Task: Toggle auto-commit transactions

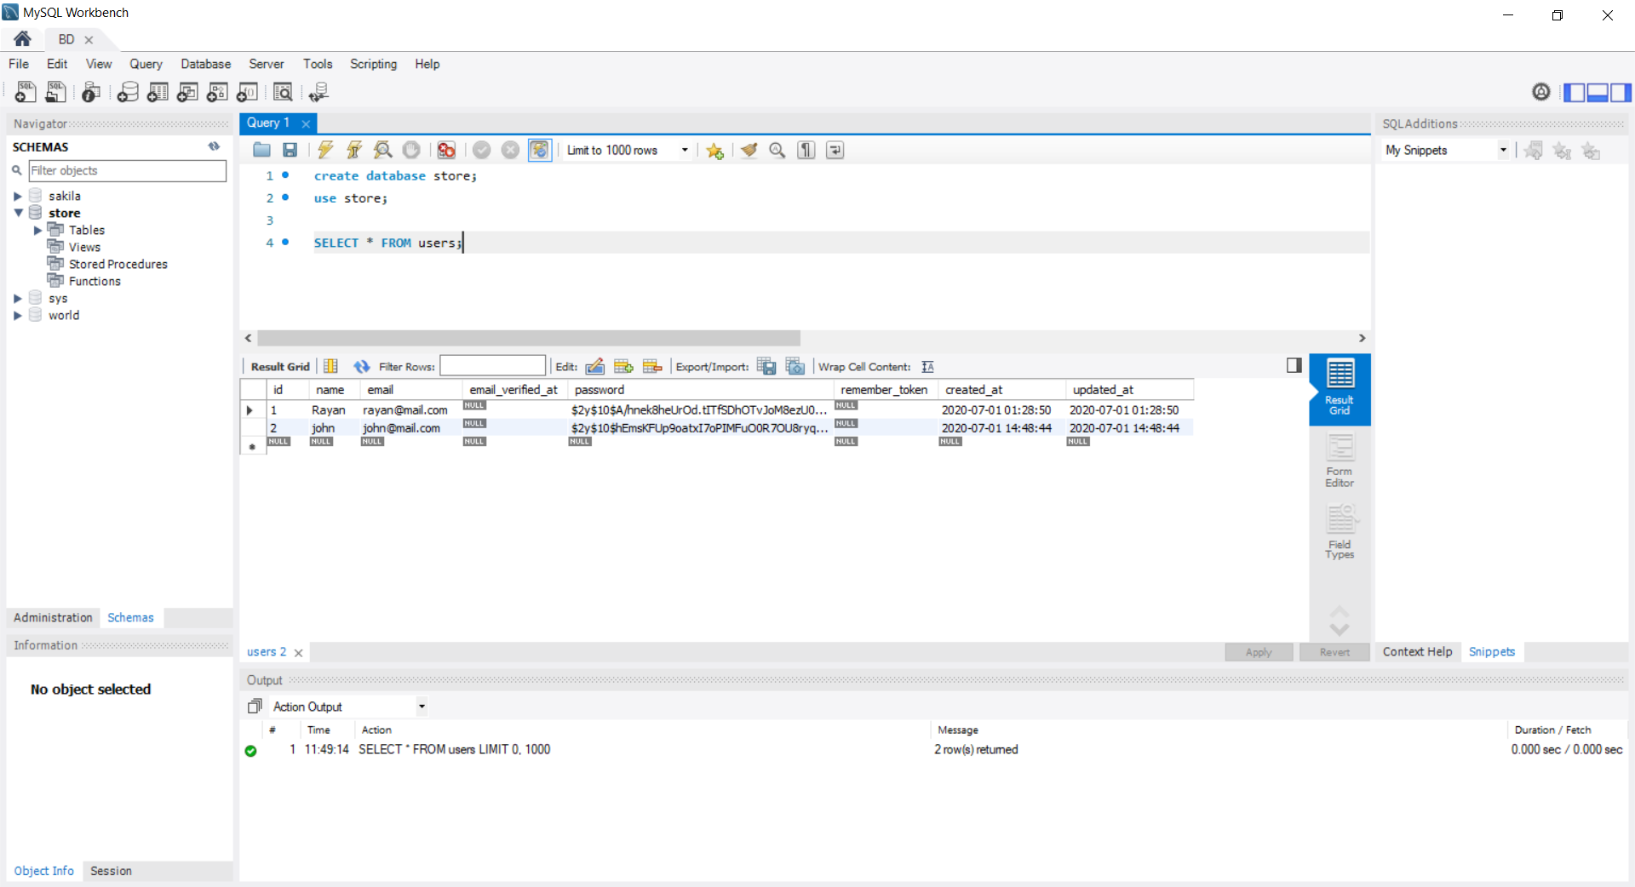Action: tap(539, 150)
